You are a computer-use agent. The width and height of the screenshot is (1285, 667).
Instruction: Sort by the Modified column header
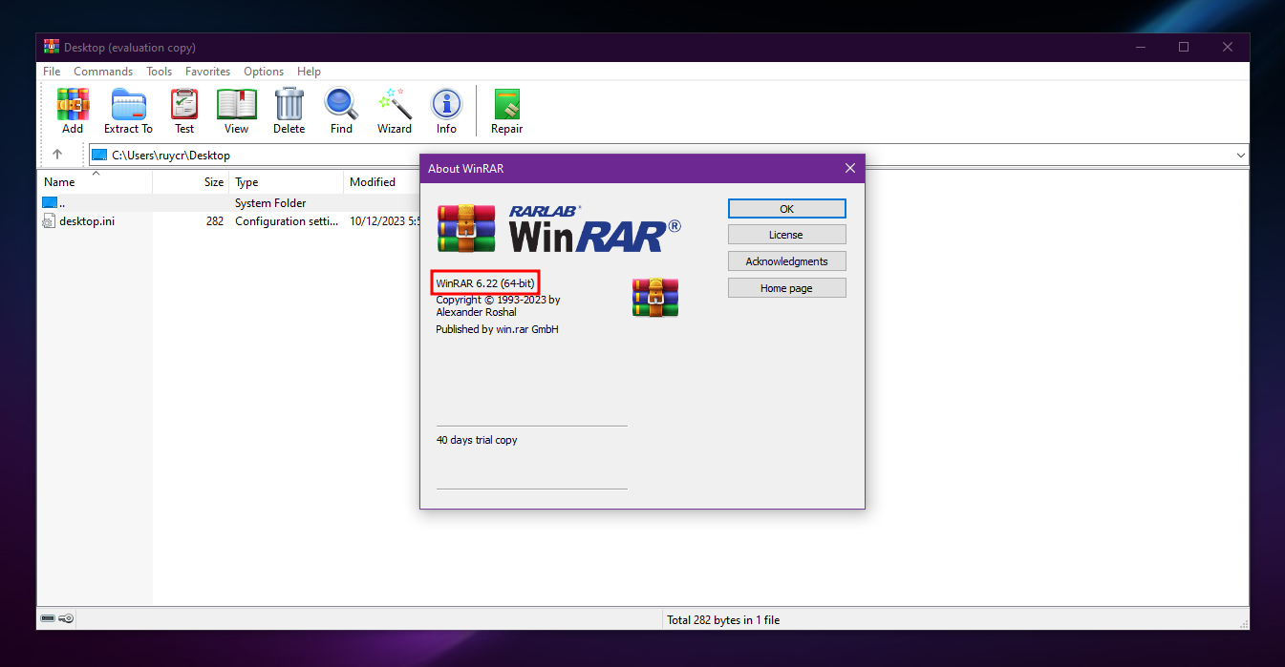point(382,182)
